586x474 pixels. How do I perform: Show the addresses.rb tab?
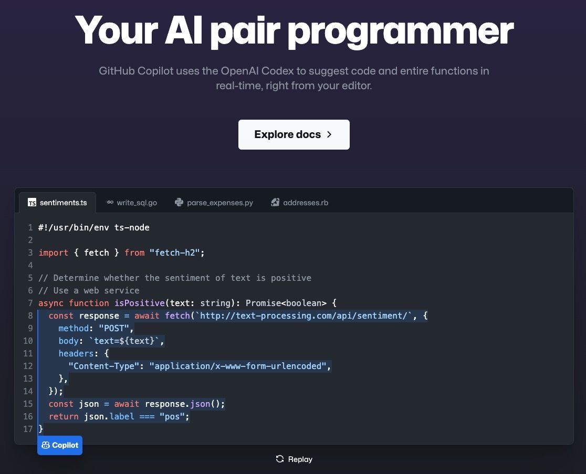(300, 203)
